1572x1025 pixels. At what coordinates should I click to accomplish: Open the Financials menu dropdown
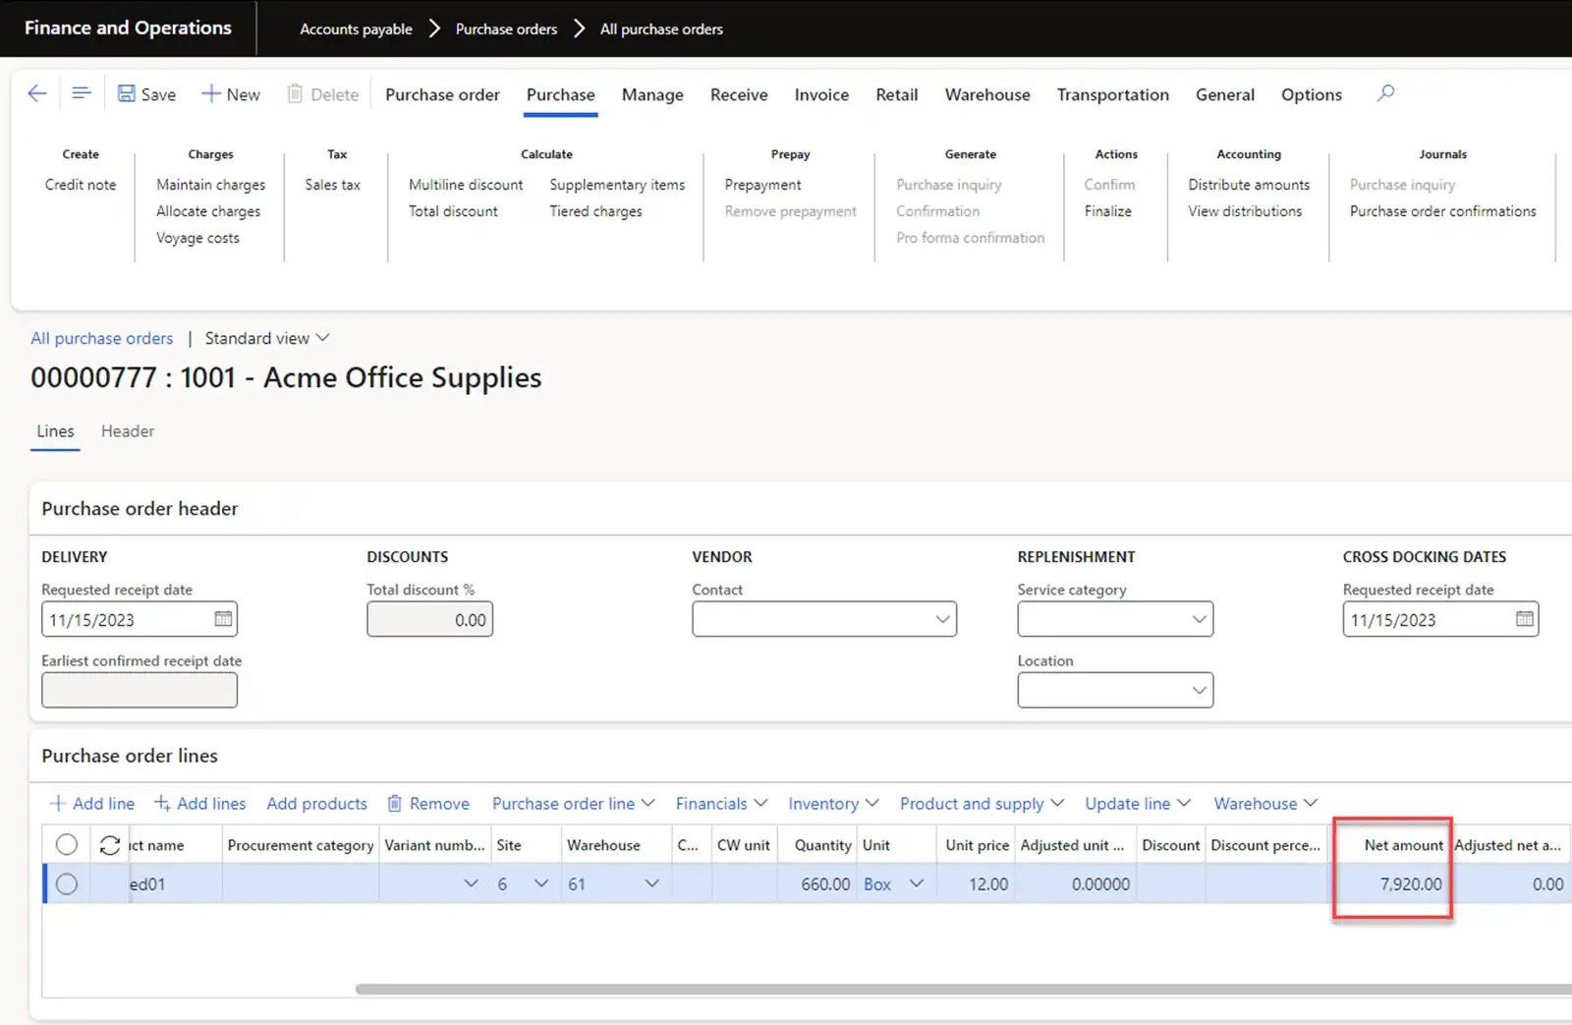pyautogui.click(x=721, y=804)
